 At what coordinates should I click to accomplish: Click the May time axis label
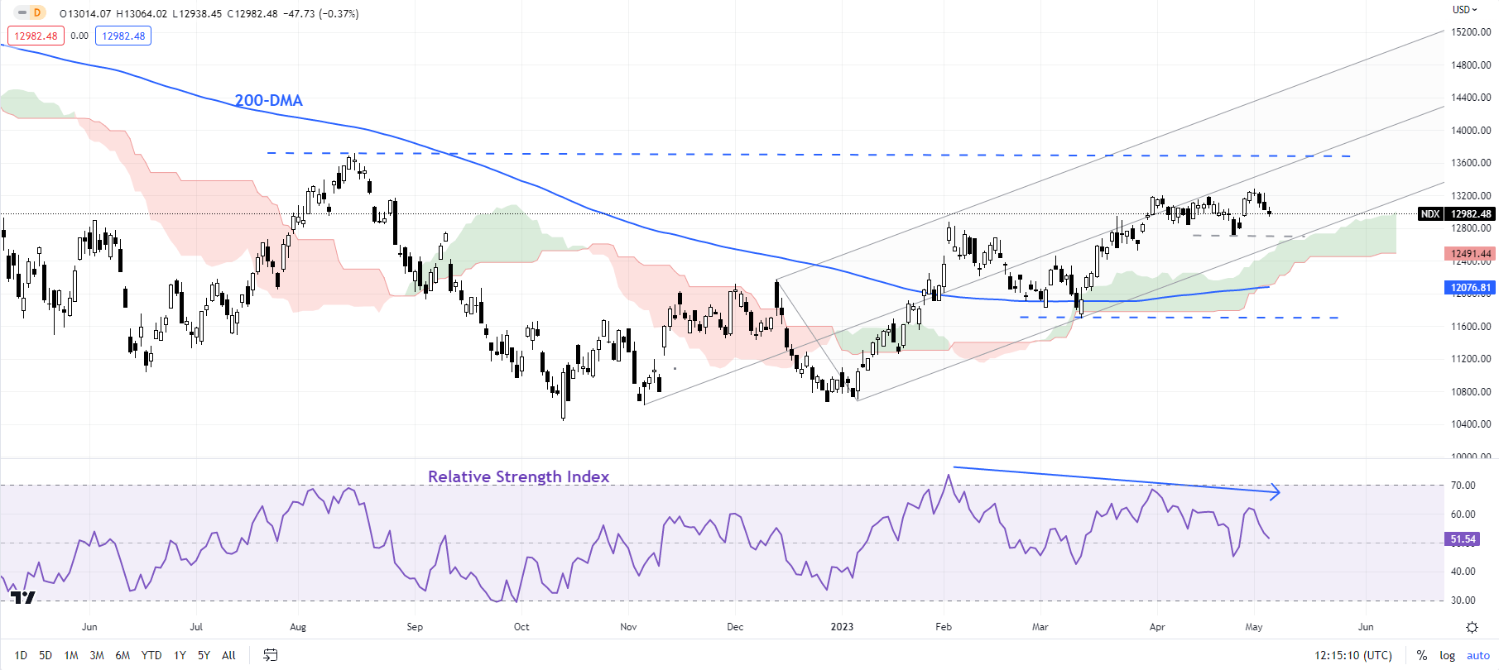[x=1254, y=627]
